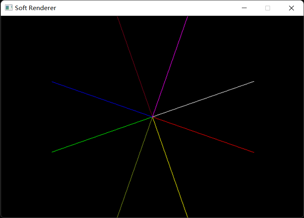Click the disabled maximize button

point(268,8)
